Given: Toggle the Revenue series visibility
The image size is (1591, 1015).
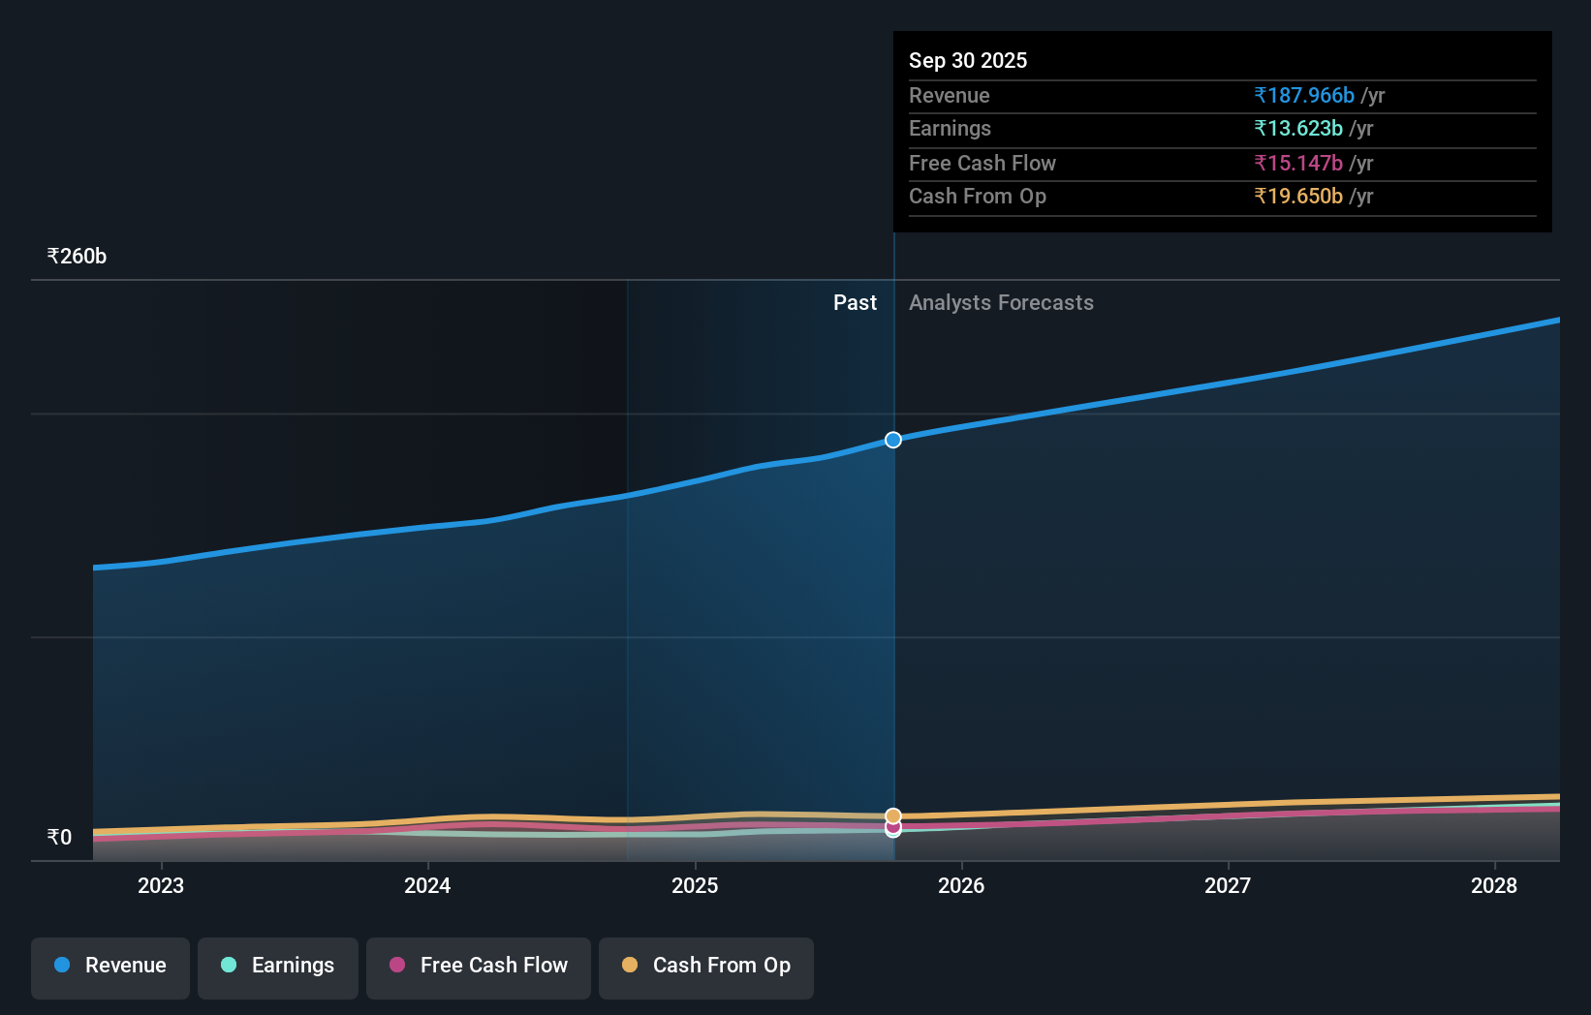Looking at the screenshot, I should click(109, 967).
